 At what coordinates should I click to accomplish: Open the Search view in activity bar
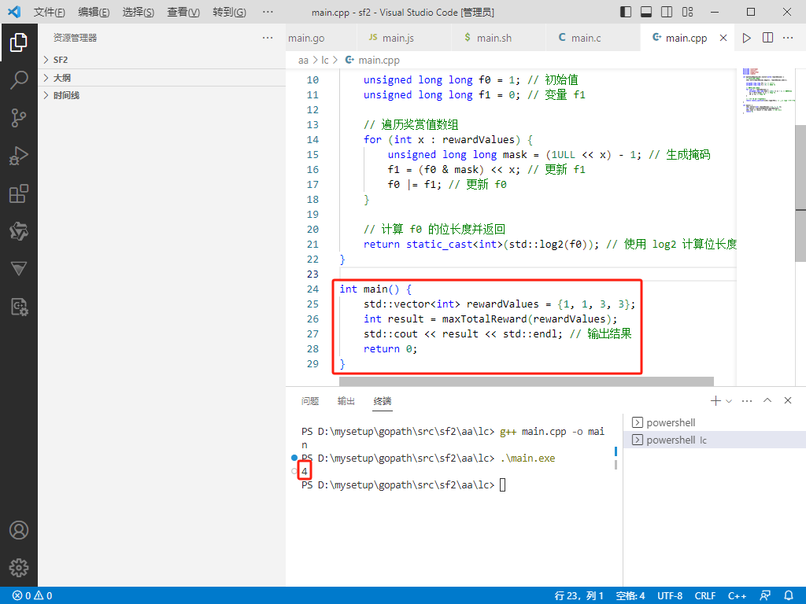point(19,80)
